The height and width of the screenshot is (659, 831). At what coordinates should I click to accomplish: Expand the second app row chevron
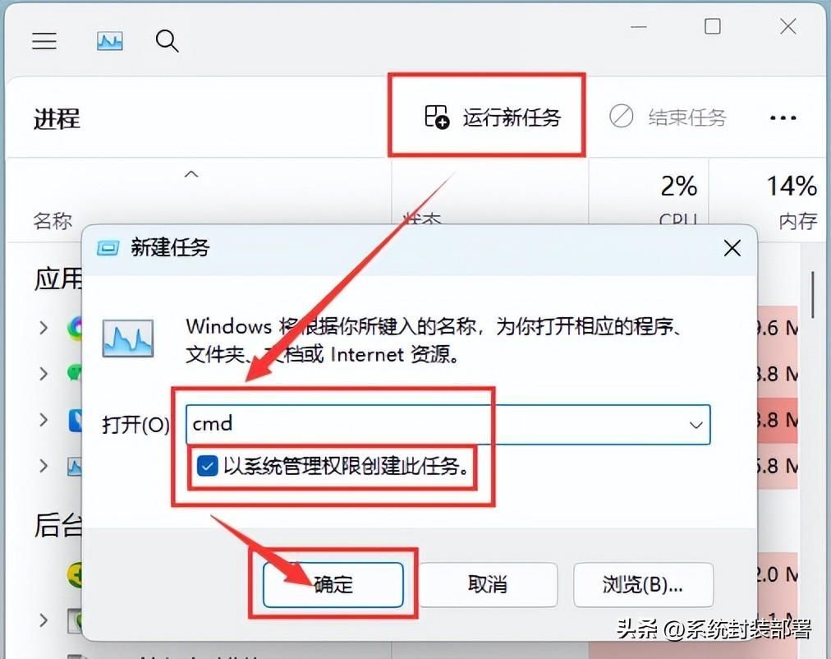click(44, 374)
